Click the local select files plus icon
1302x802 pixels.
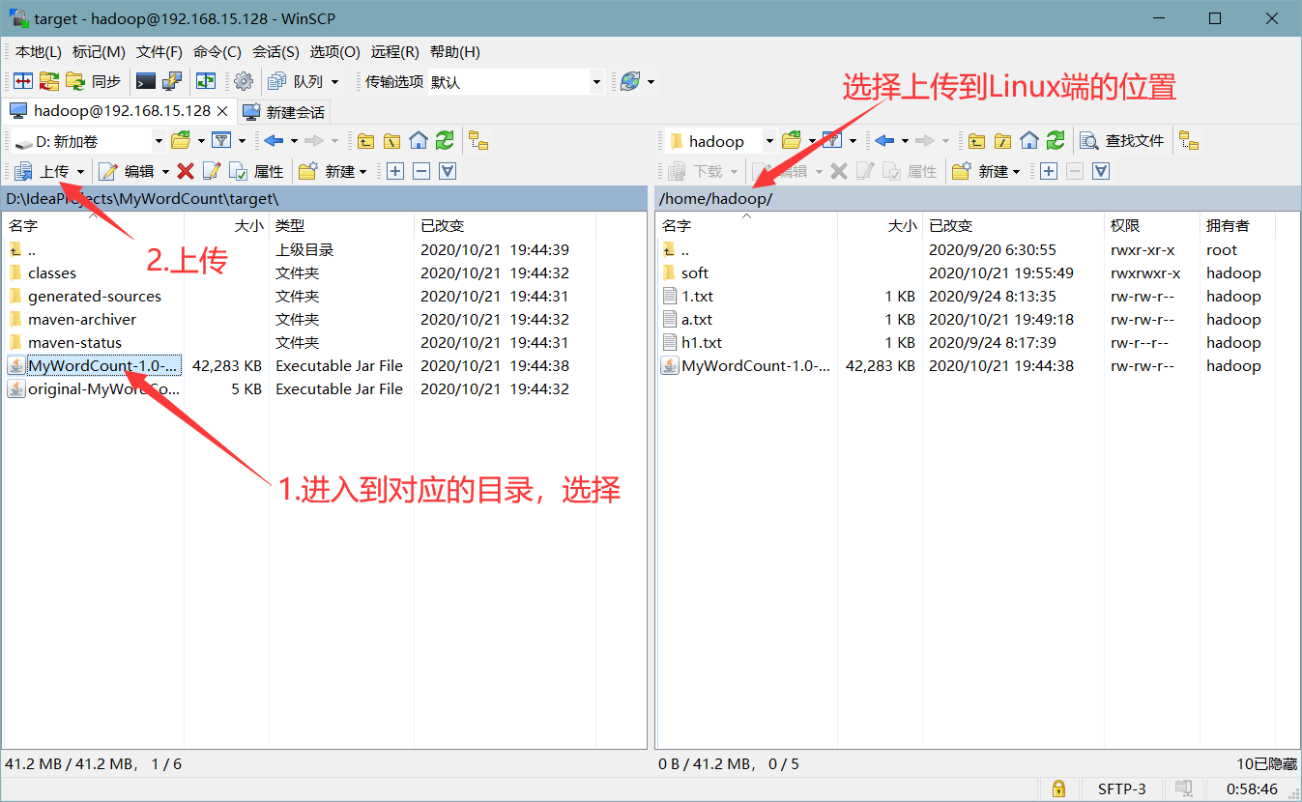(x=394, y=171)
